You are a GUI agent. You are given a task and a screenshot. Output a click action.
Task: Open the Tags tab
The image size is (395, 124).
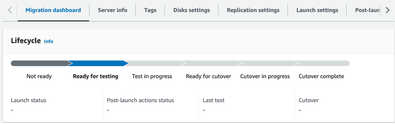[150, 10]
